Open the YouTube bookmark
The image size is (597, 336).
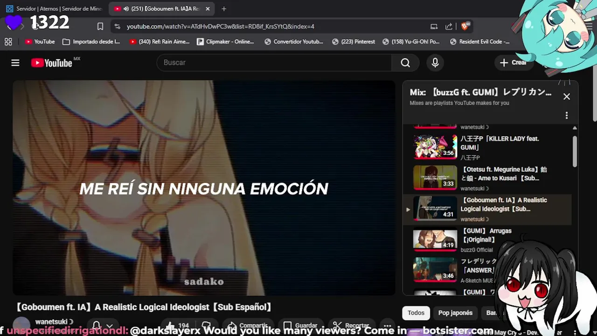(x=40, y=42)
